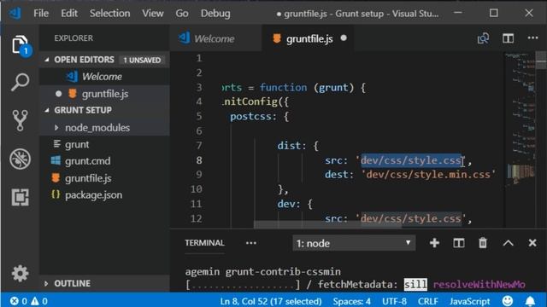This screenshot has height=307, width=547.
Task: Click the unsaved dot on gruntfile.js tab
Action: tap(344, 38)
